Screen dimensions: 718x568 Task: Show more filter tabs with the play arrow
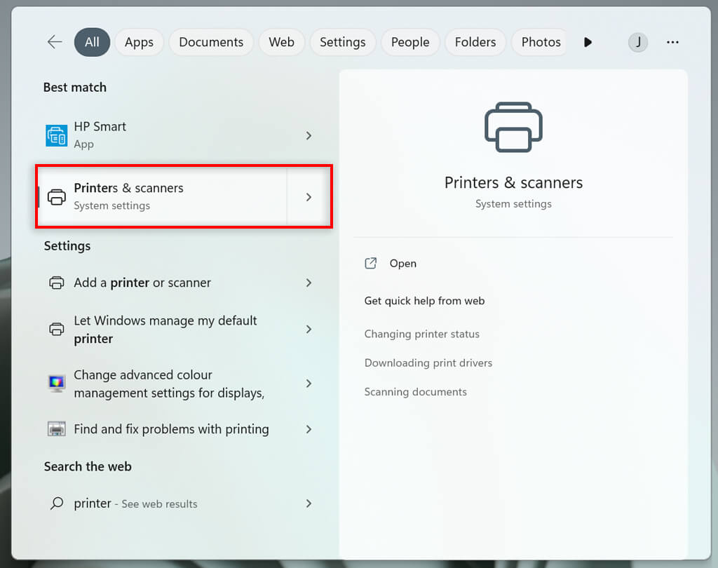pos(588,42)
